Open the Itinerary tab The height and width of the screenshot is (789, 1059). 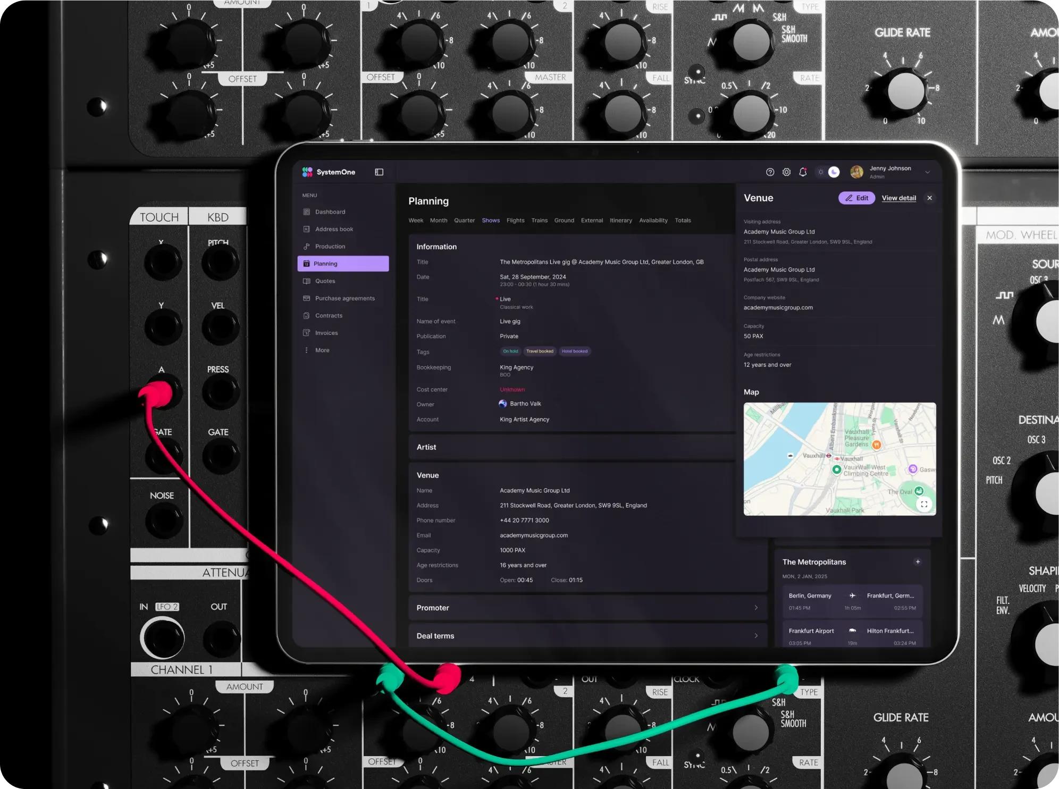tap(621, 221)
